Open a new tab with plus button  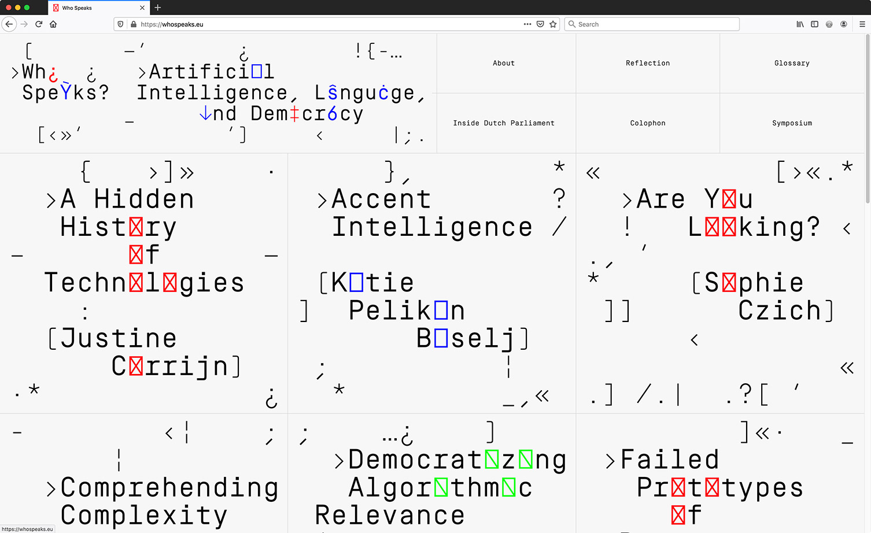(158, 8)
